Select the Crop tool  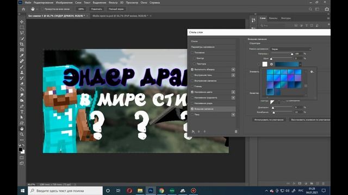tap(22, 44)
